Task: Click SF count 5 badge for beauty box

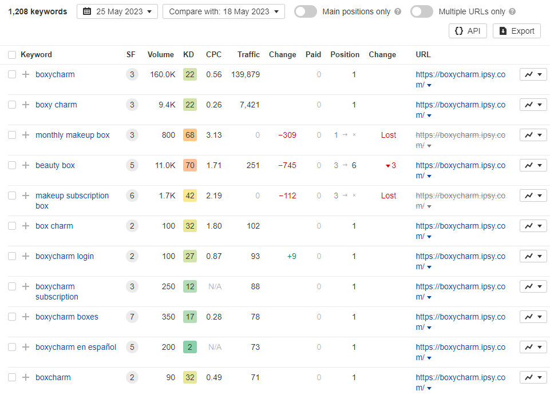Action: [132, 165]
